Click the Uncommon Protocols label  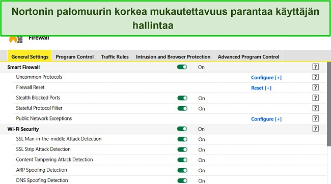click(39, 77)
